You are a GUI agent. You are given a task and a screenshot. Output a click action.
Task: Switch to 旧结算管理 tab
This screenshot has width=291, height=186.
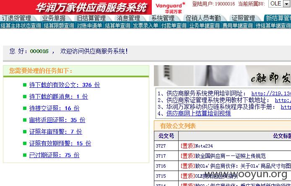click(91, 18)
